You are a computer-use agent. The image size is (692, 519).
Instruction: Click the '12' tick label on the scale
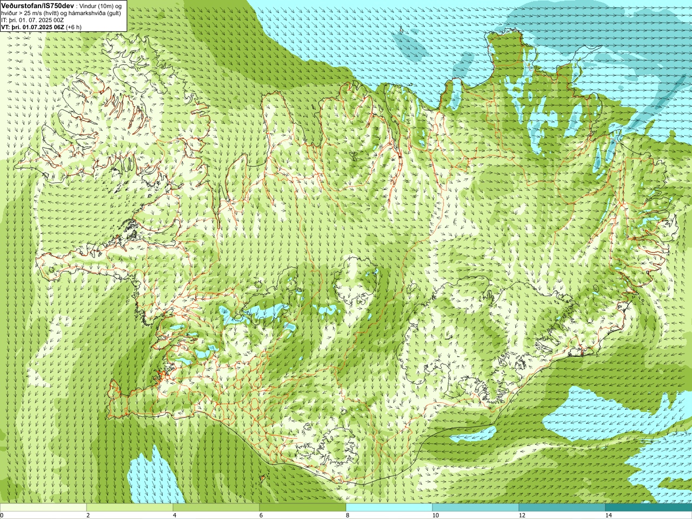(522, 515)
